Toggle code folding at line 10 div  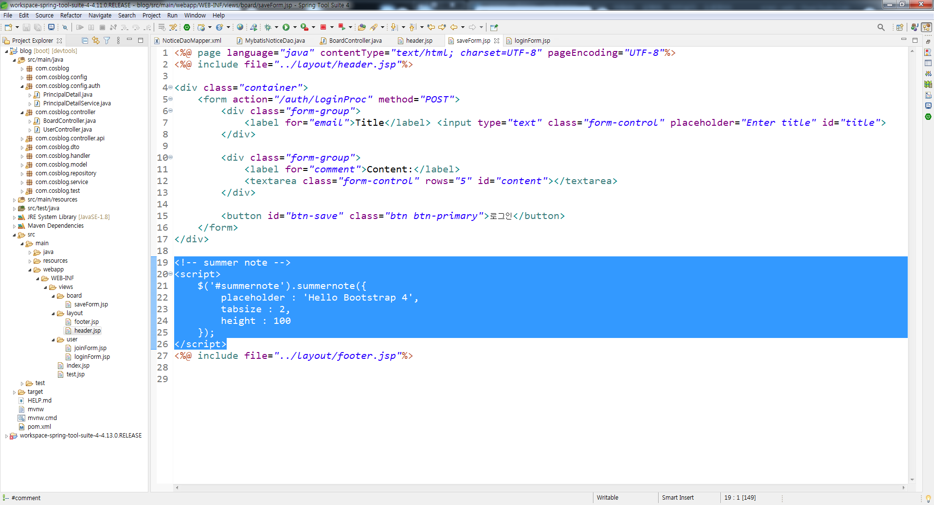171,157
